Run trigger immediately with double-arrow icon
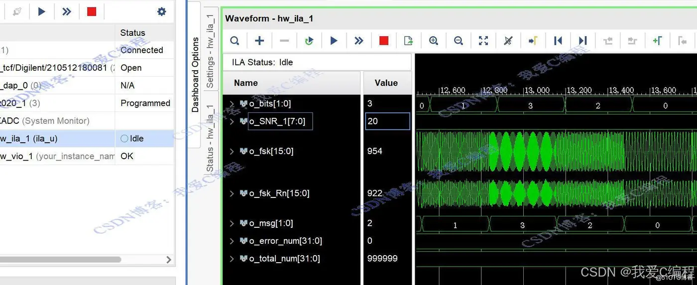Screen dimensions: 697x285 (x=359, y=41)
